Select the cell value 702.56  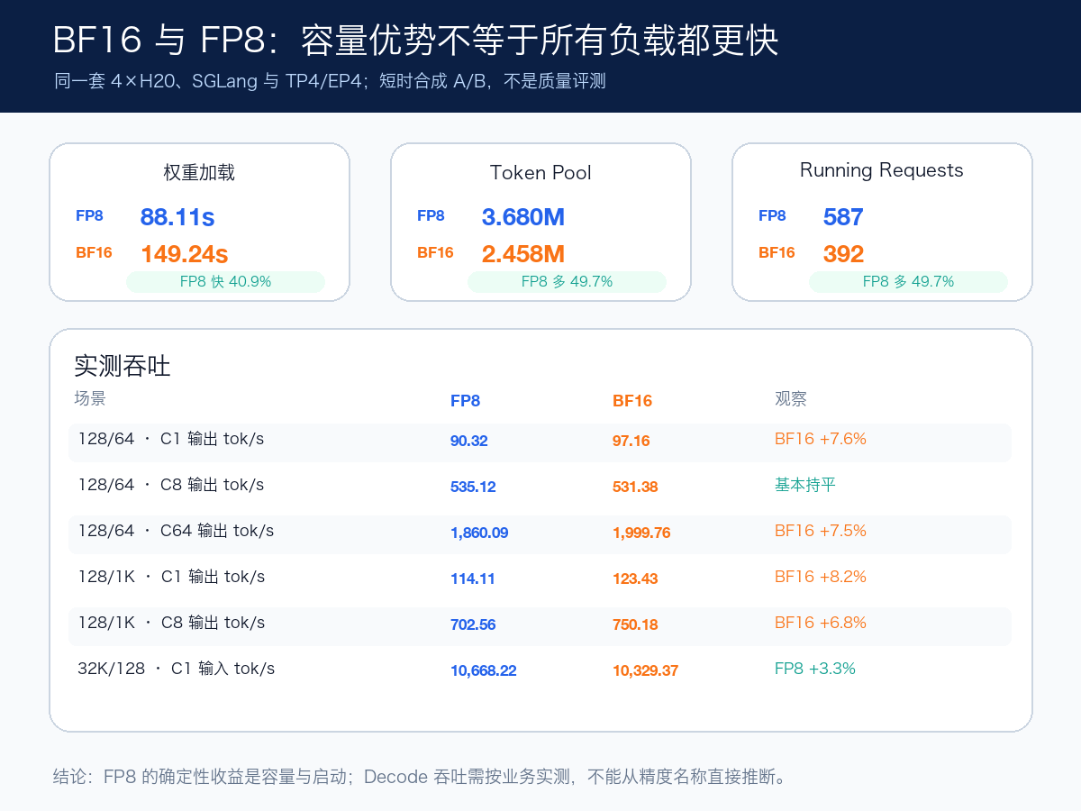coord(473,624)
